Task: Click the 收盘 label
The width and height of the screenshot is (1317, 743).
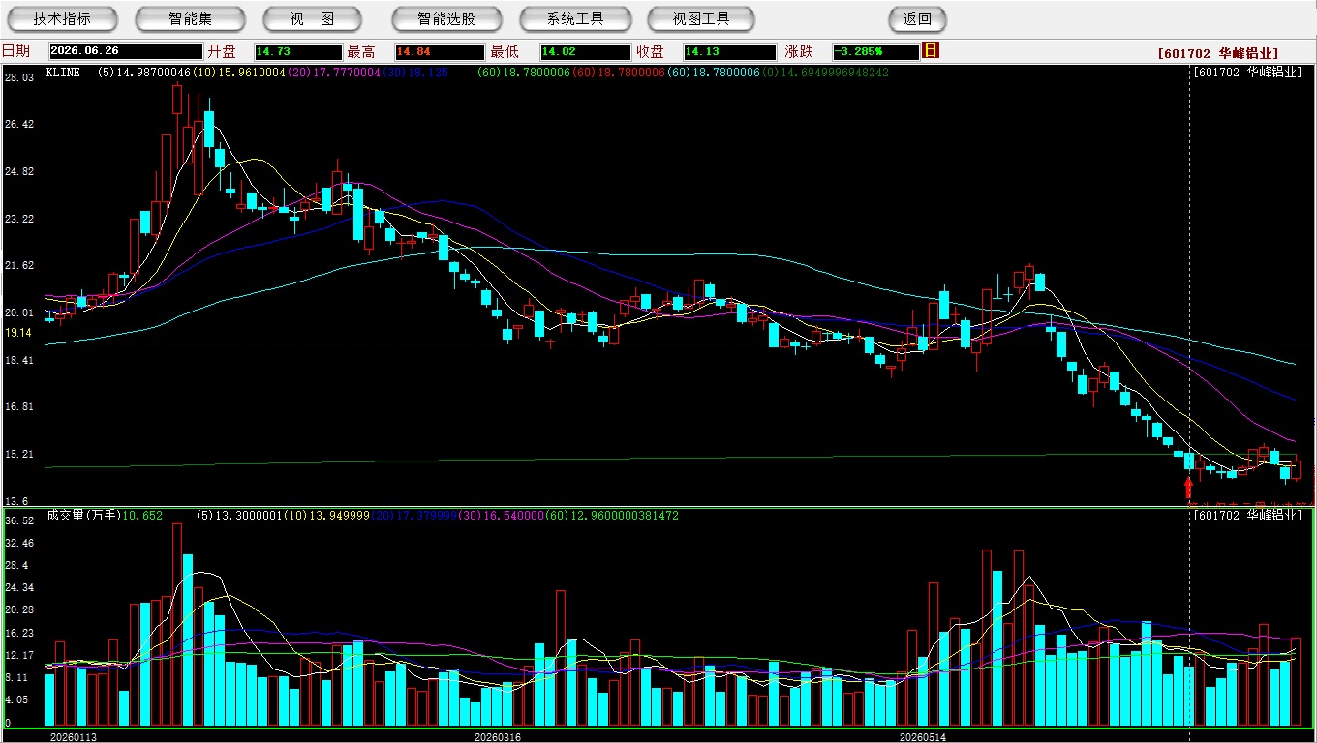Action: [x=651, y=51]
